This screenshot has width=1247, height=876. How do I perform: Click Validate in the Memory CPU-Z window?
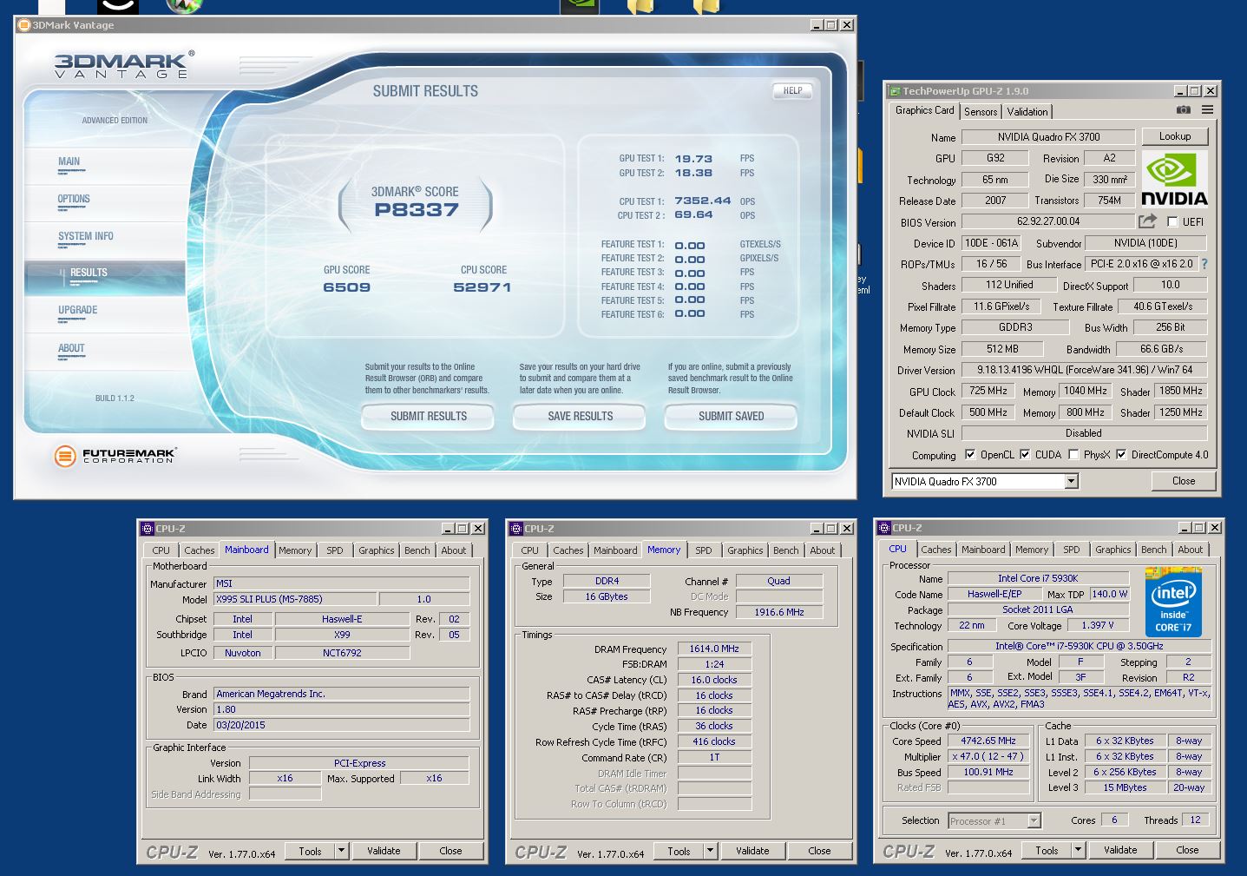tap(752, 851)
